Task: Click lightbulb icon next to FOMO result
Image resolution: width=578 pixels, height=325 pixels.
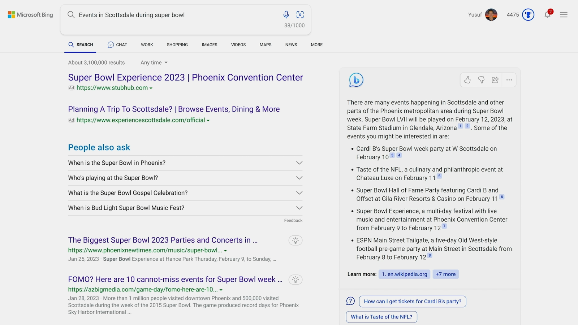Action: pyautogui.click(x=296, y=280)
